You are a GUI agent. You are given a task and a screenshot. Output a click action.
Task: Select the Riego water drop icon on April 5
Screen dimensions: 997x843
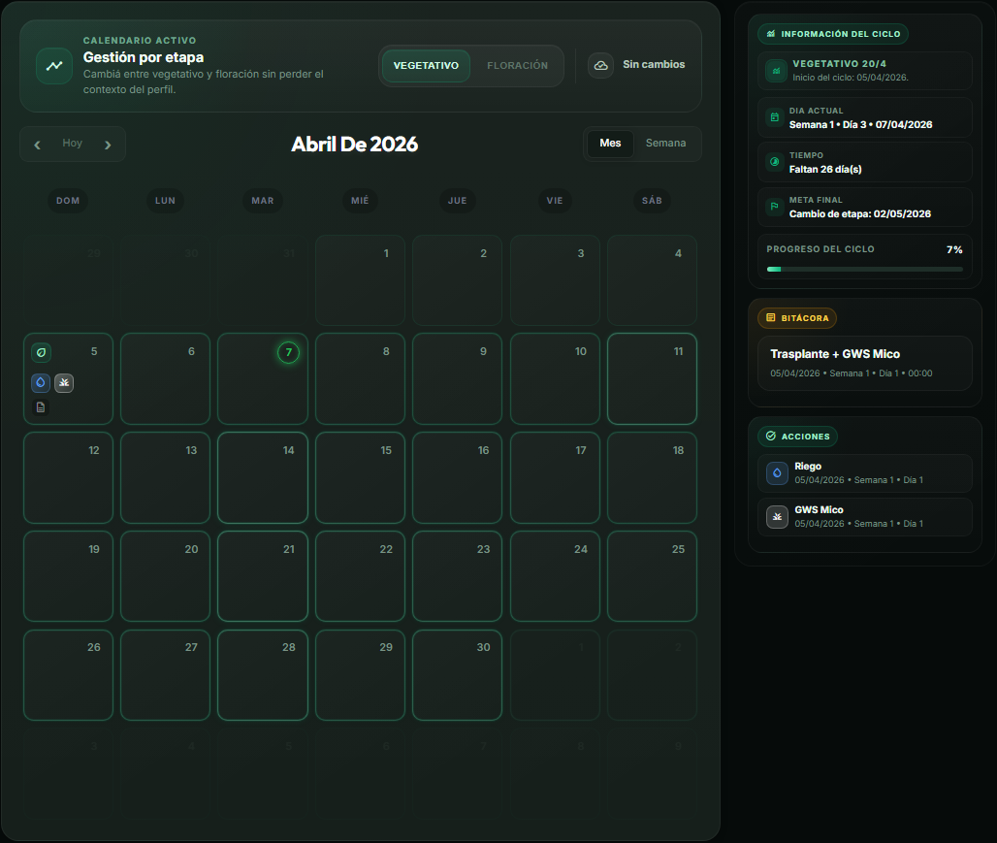40,382
